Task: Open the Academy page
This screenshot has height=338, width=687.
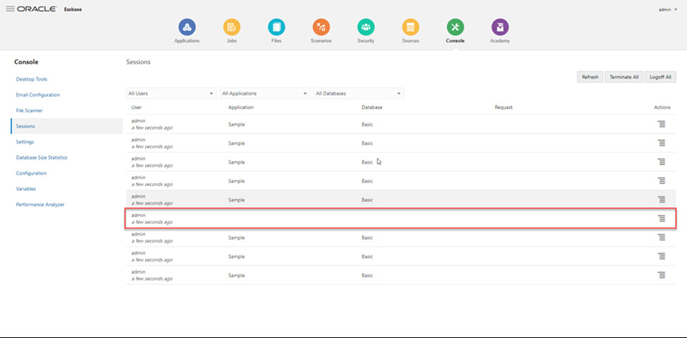Action: 500,32
